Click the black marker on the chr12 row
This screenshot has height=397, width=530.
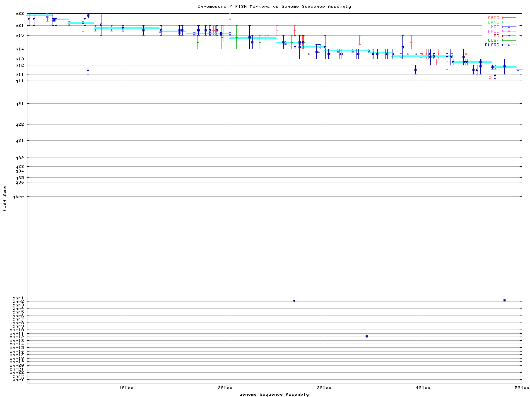coord(366,337)
